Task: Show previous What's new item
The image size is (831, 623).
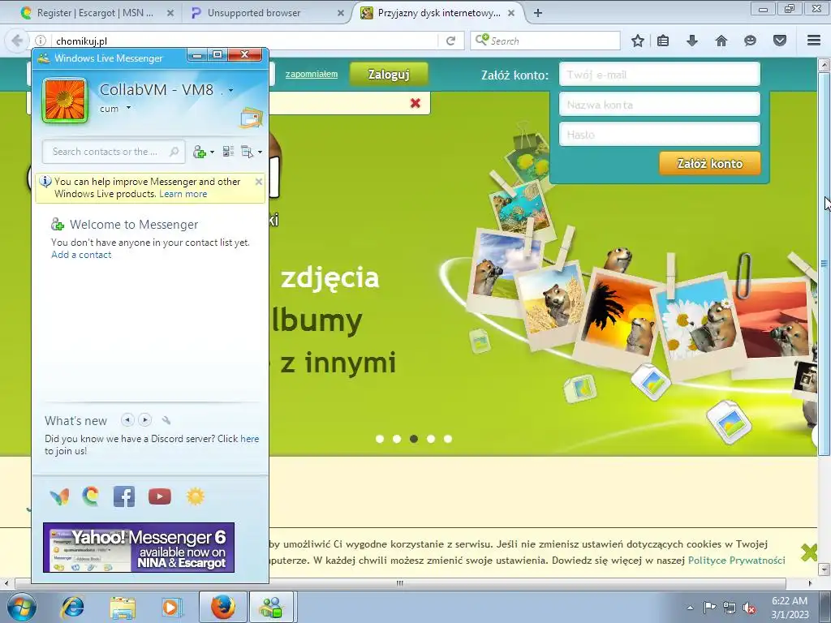Action: pos(127,420)
